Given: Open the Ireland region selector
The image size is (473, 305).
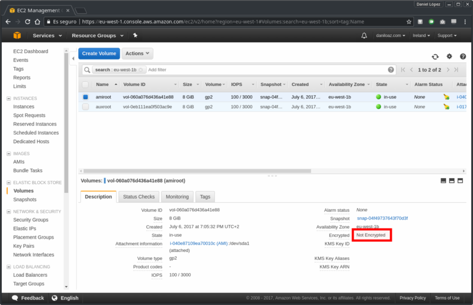Looking at the screenshot, I should (421, 35).
